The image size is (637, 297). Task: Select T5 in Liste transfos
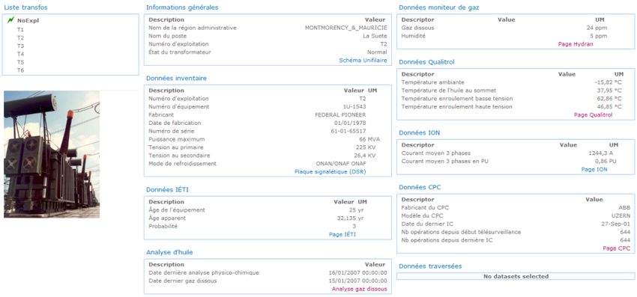(x=20, y=62)
